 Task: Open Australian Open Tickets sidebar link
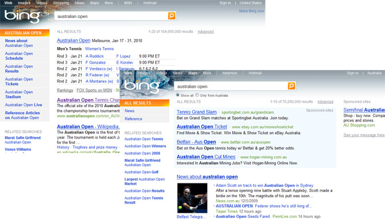19,81
